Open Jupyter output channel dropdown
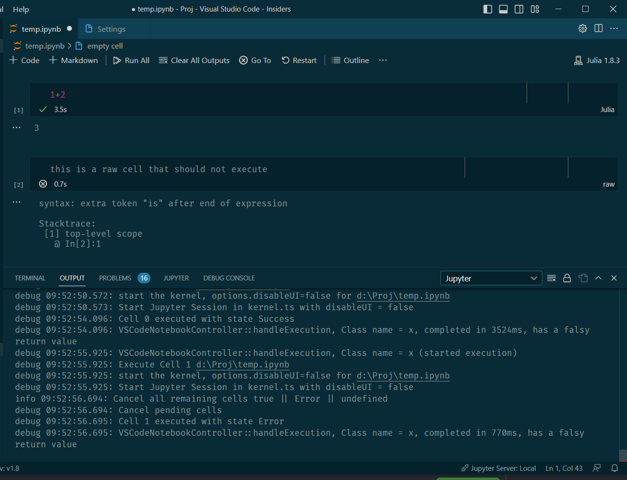Screen dimensions: 627x480 point(491,278)
